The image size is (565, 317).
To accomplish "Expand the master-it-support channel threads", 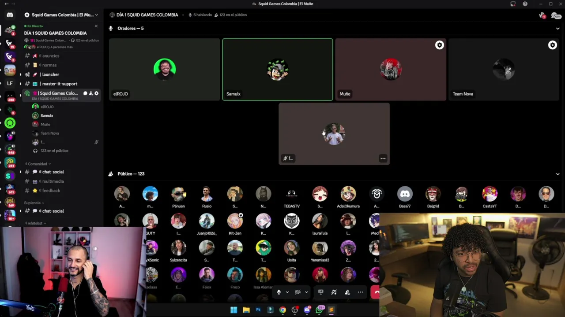I will [x=20, y=84].
